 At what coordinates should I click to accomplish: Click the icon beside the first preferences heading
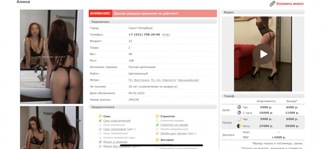pos(100,116)
